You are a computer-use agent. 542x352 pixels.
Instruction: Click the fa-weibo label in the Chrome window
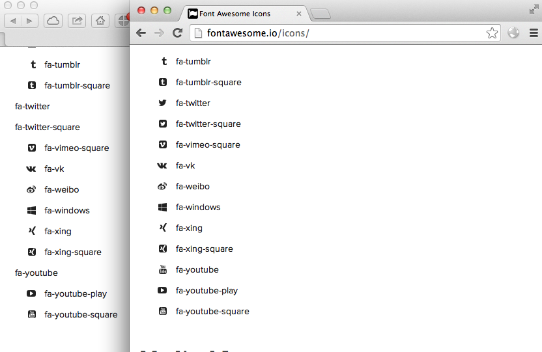tap(193, 186)
